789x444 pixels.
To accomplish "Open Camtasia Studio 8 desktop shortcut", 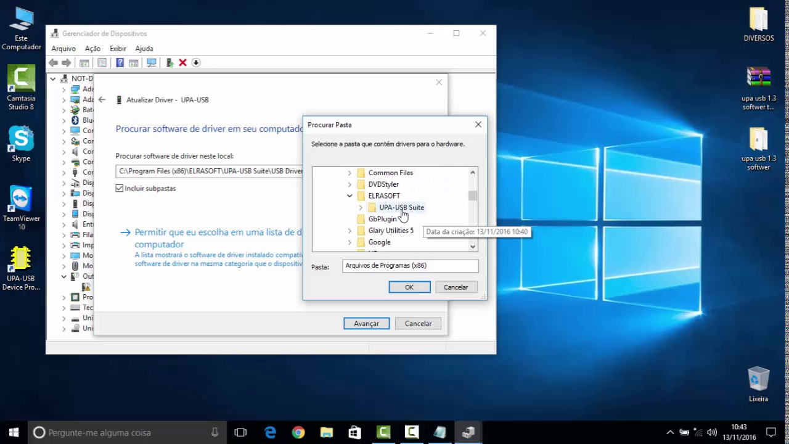I will pos(21,88).
